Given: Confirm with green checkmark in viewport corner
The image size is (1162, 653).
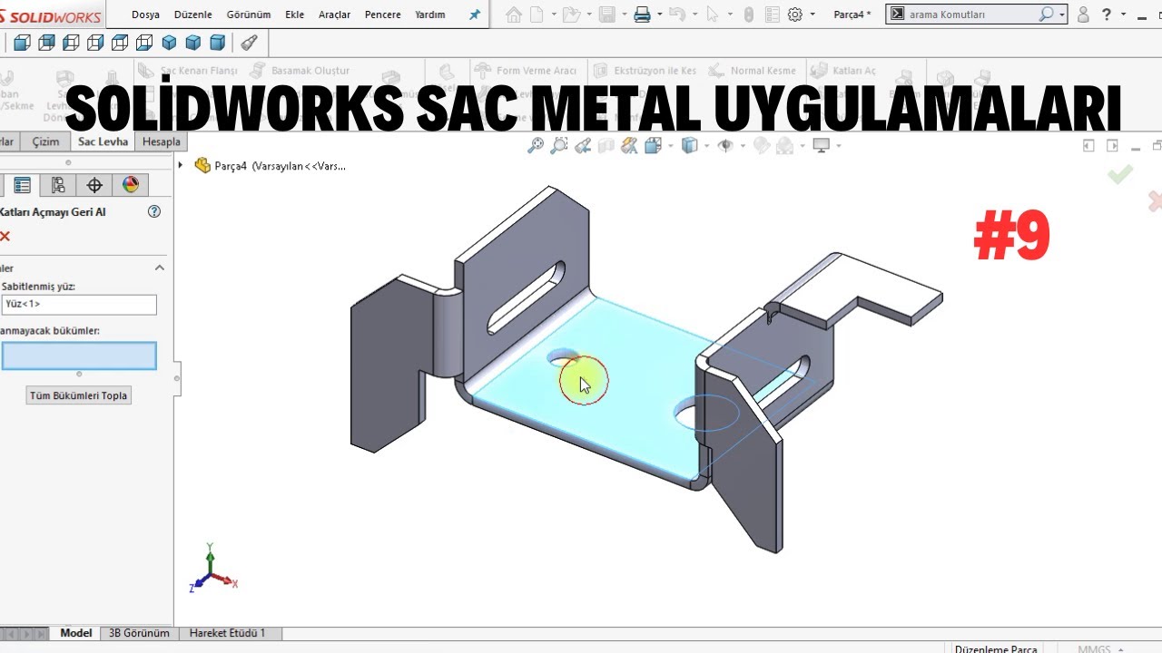Looking at the screenshot, I should [x=1120, y=174].
